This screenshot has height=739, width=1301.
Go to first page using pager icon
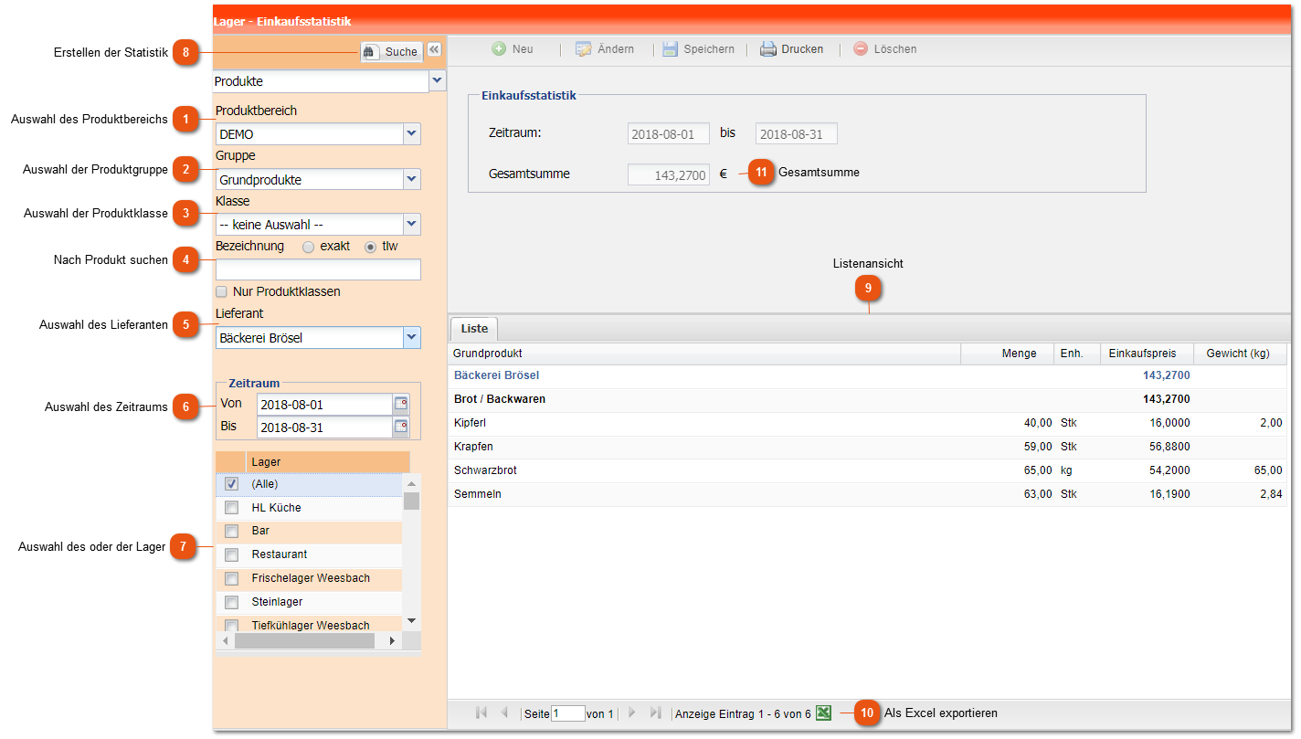pos(481,713)
